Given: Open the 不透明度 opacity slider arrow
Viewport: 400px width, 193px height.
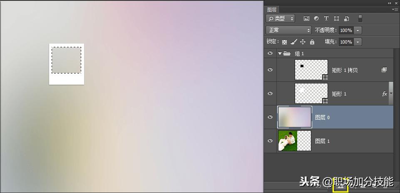Looking at the screenshot, I should (x=358, y=30).
